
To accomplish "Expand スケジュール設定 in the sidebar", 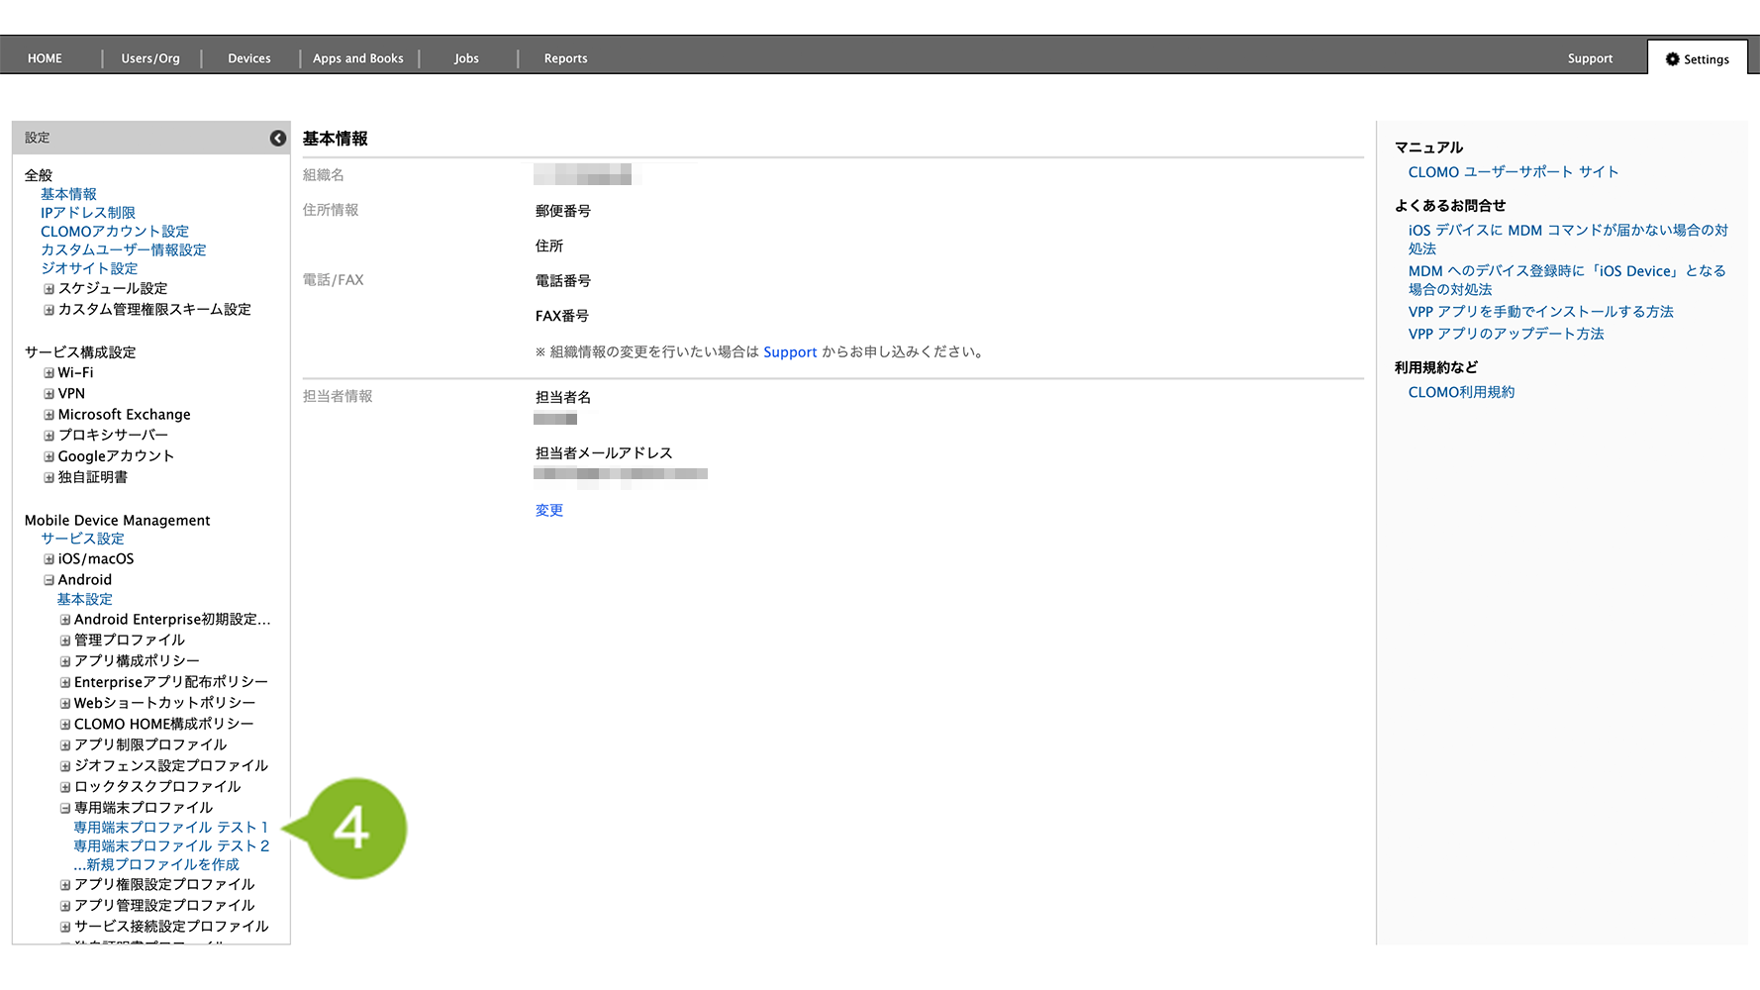I will pyautogui.click(x=49, y=289).
